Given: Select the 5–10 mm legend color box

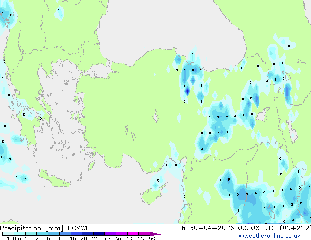Looking at the screenshot, I should tap(53, 234).
